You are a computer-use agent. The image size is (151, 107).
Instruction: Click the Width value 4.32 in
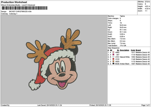147,9
